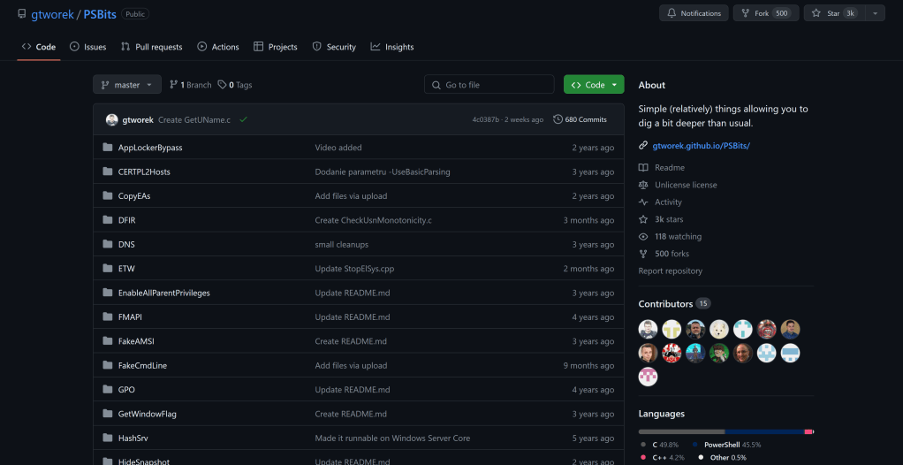This screenshot has width=903, height=465.
Task: View the Insights tab
Action: click(392, 47)
